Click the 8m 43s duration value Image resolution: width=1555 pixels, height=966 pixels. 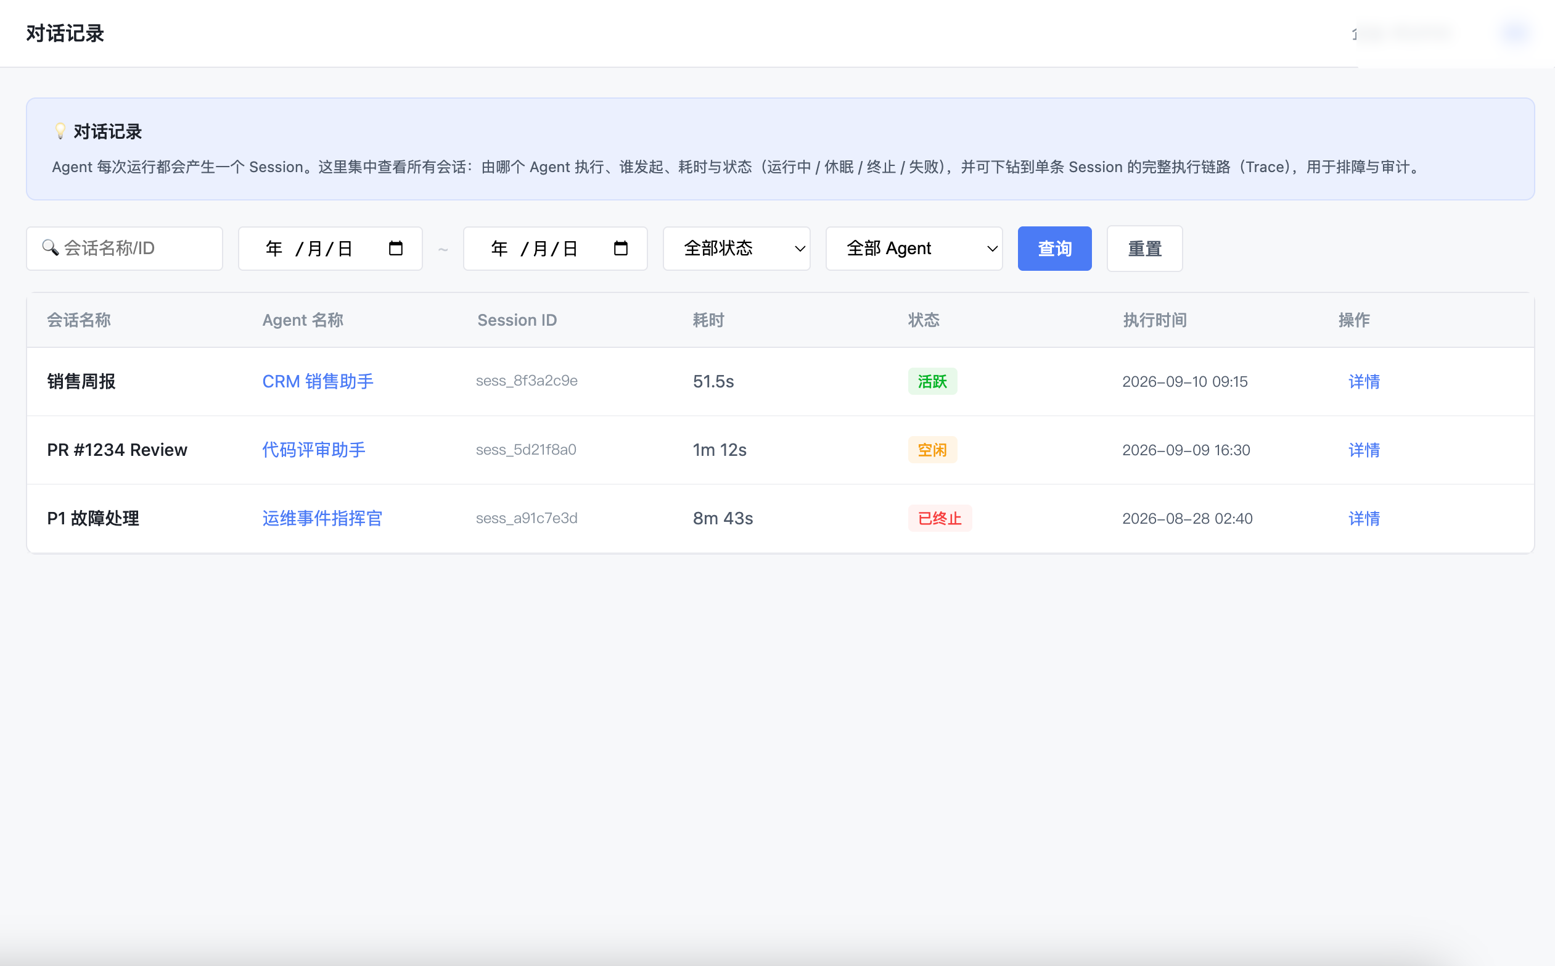[723, 518]
